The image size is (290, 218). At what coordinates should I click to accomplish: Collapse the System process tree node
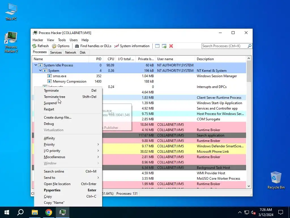pos(40,70)
